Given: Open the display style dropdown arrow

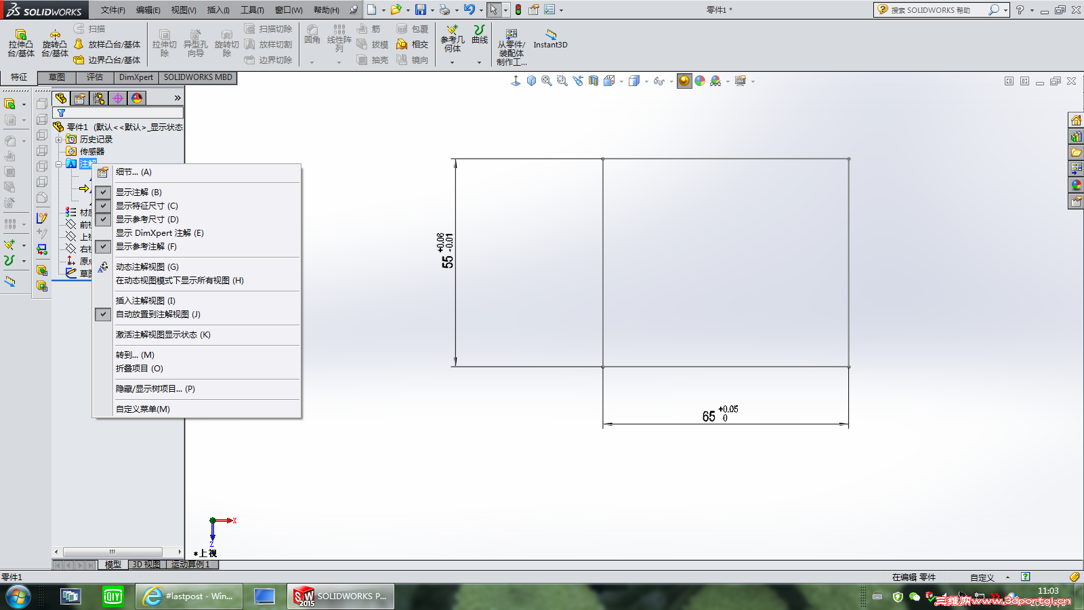Looking at the screenshot, I should point(646,81).
